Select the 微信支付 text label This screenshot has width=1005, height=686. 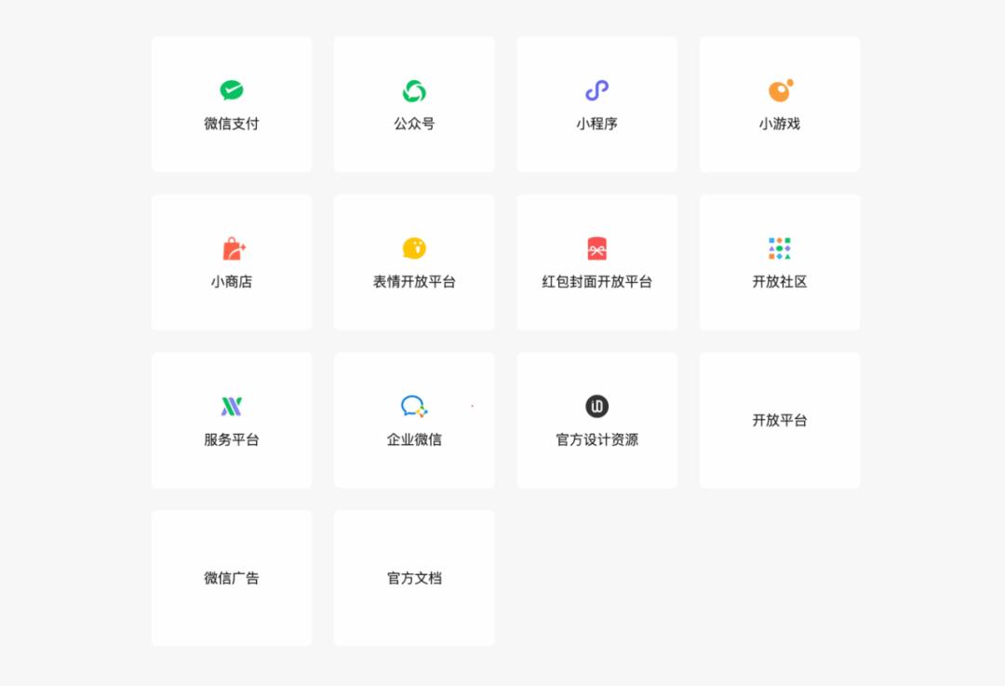click(231, 123)
